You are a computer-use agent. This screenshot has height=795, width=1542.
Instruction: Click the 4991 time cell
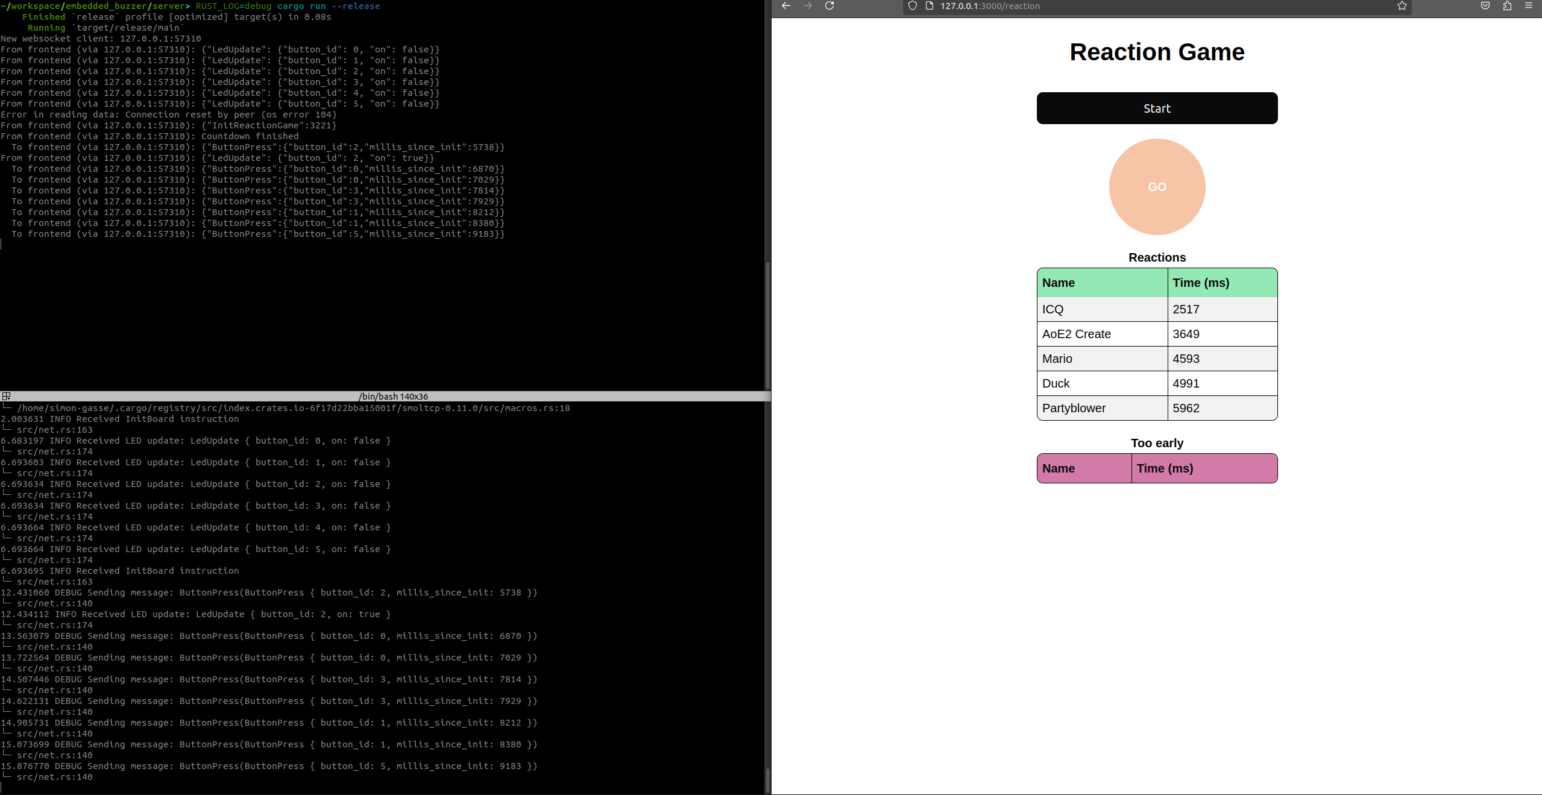pyautogui.click(x=1222, y=383)
